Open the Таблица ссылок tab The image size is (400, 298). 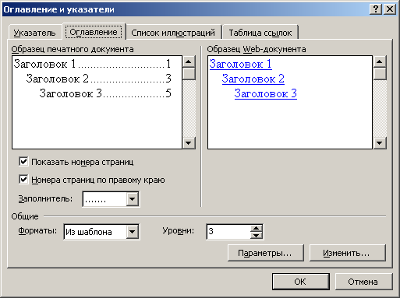coord(260,33)
